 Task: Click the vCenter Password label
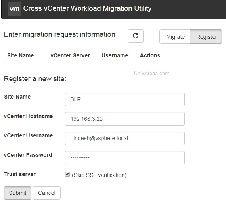click(x=28, y=155)
